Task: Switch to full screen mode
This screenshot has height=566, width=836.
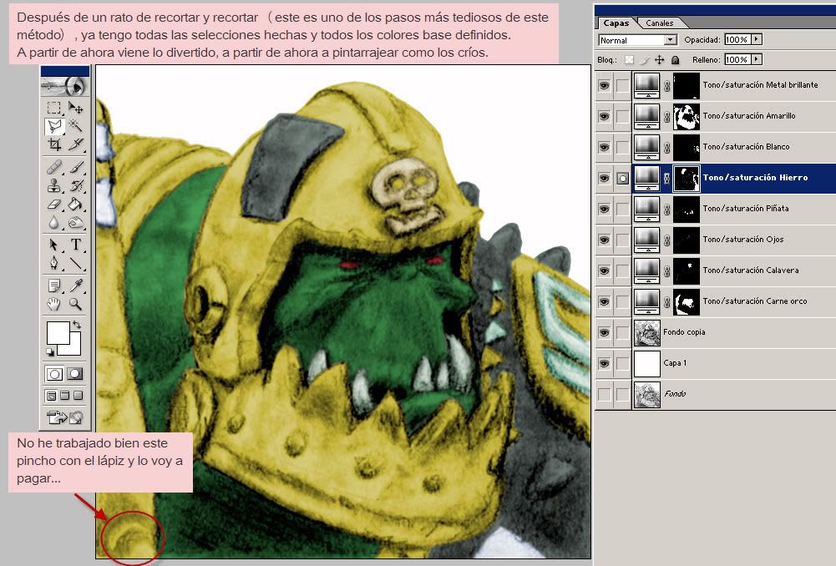Action: 78,396
